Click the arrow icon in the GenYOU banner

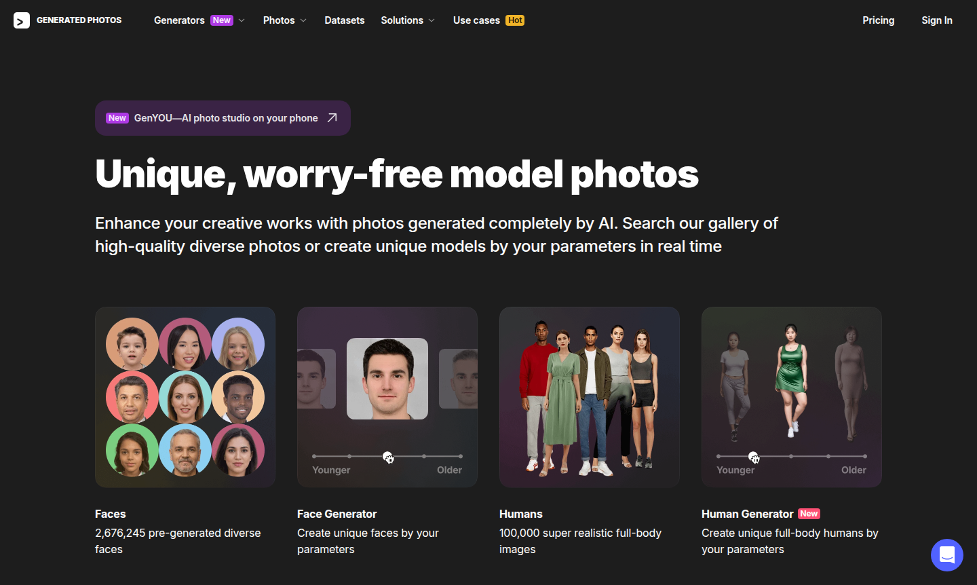(x=332, y=117)
